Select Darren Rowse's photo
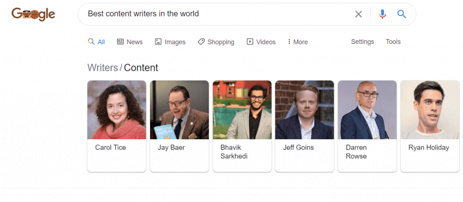Screen dimensions: 463x202 click(367, 110)
